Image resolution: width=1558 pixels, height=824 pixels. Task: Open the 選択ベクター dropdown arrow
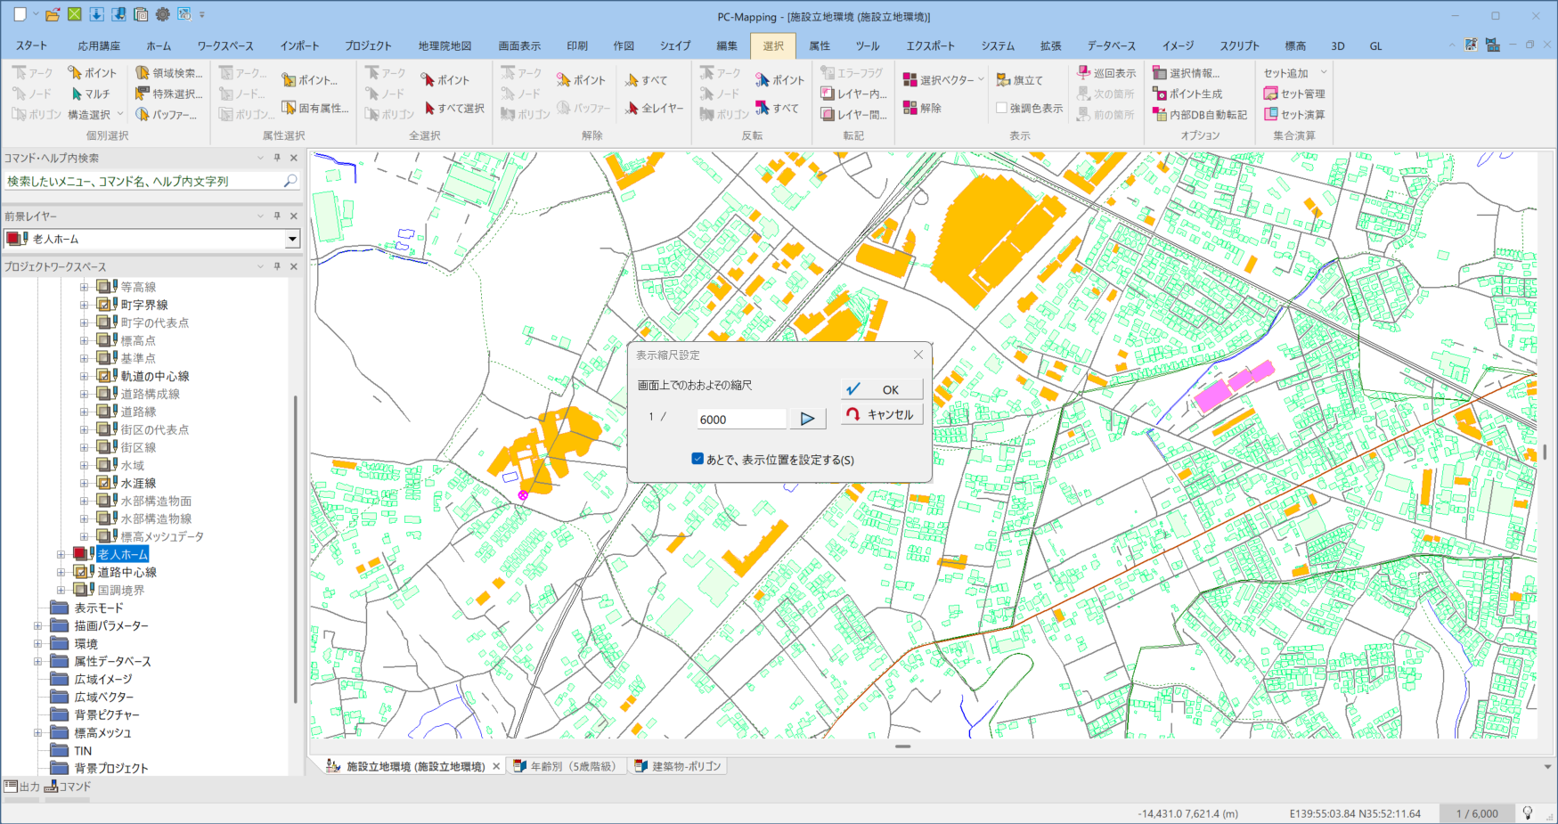point(981,79)
